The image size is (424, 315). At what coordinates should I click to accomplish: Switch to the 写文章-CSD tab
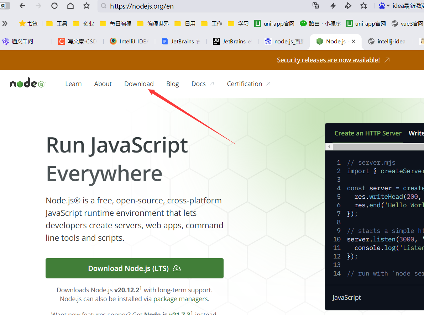[x=77, y=41]
